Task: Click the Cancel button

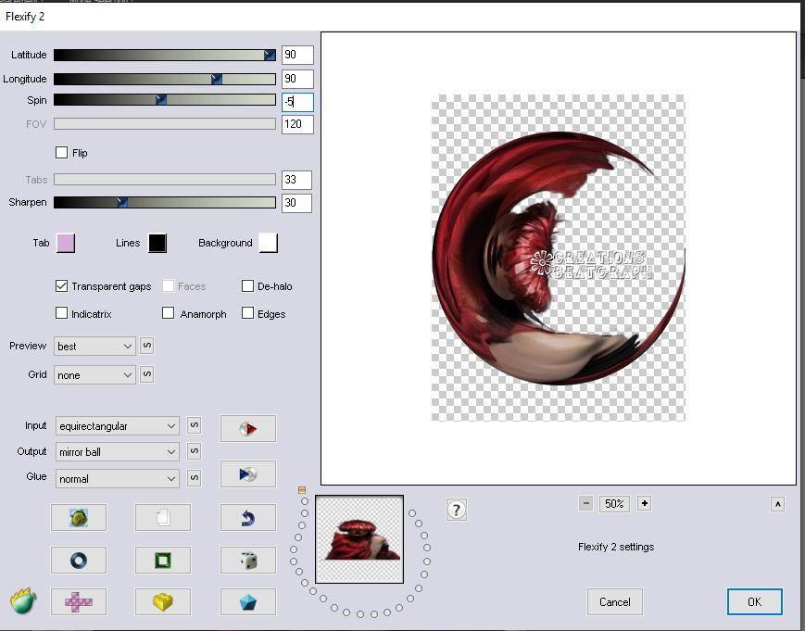Action: pyautogui.click(x=614, y=601)
